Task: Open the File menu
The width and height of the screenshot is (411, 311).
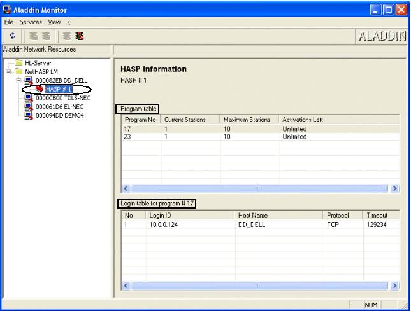Action: [9, 22]
